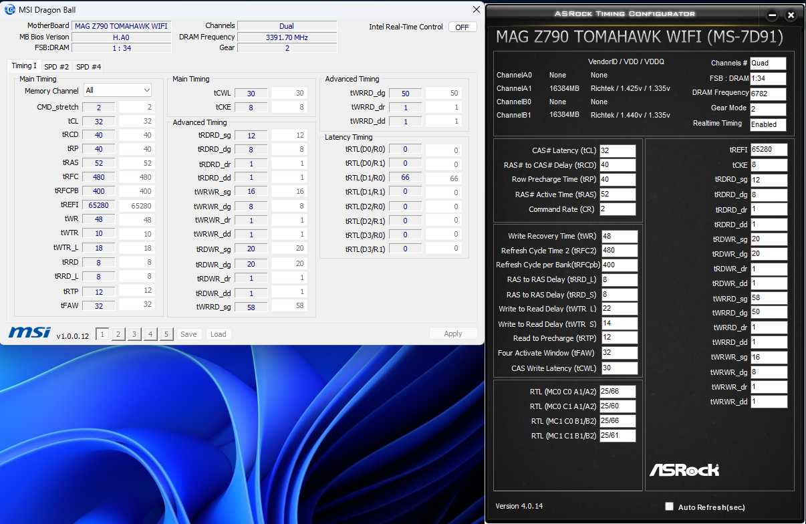806x524 pixels.
Task: Minimize the ASRock Timing Configurator window
Action: tap(773, 15)
